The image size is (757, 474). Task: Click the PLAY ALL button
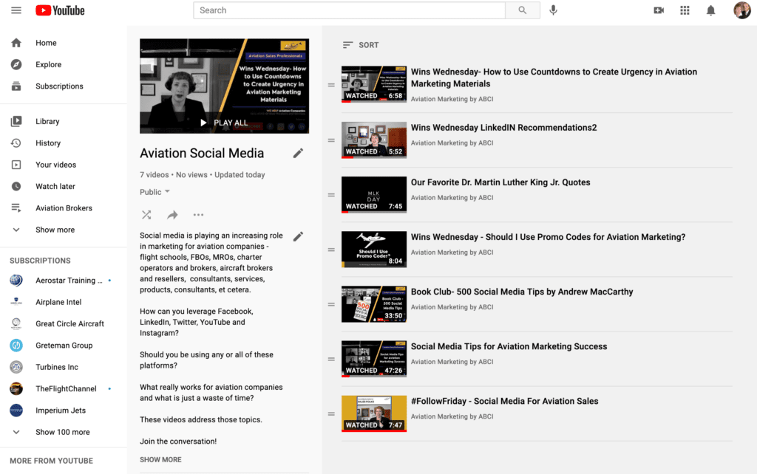pos(224,123)
